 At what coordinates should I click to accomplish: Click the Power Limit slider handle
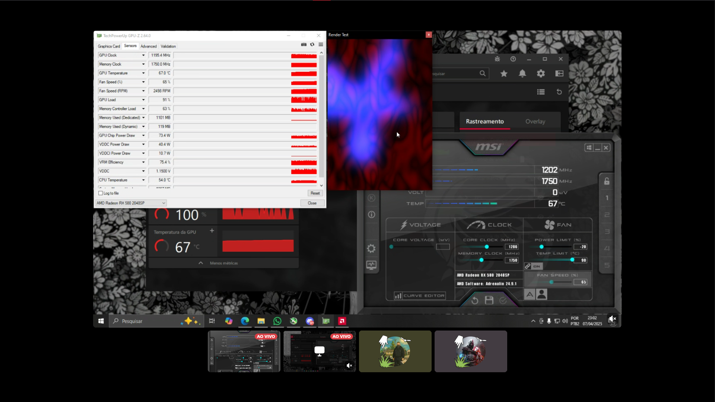542,247
